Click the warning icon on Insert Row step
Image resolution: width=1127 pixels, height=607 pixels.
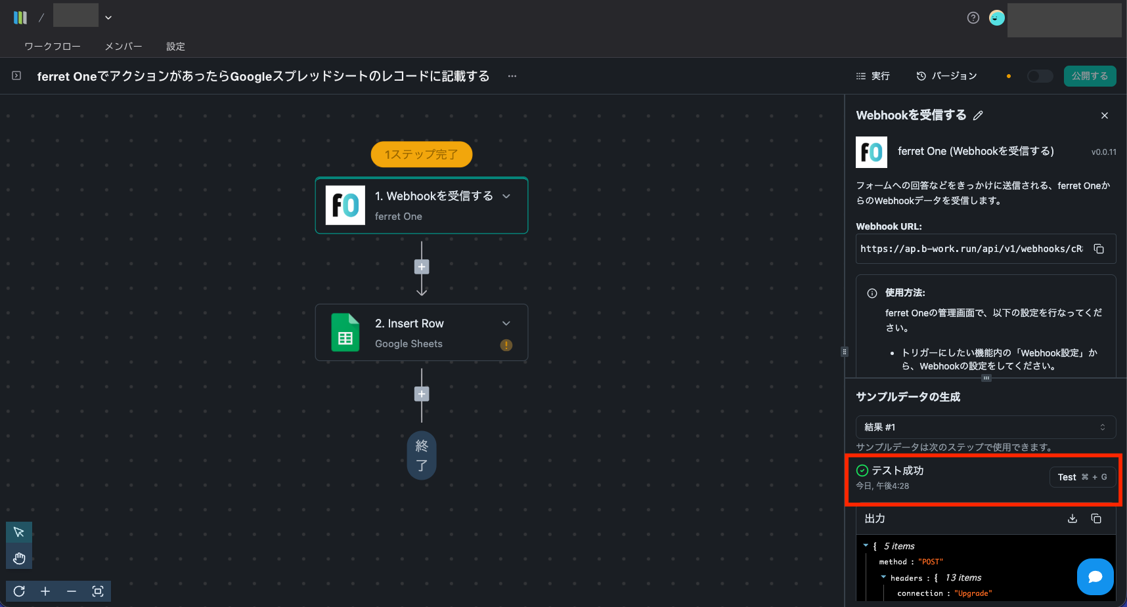click(x=506, y=345)
